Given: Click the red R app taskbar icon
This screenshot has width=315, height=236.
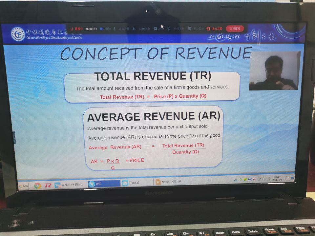Looking at the screenshot, I should click(x=48, y=186).
